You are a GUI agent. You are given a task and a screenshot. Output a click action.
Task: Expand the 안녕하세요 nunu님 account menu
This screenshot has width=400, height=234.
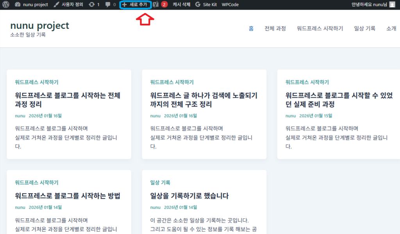click(369, 5)
